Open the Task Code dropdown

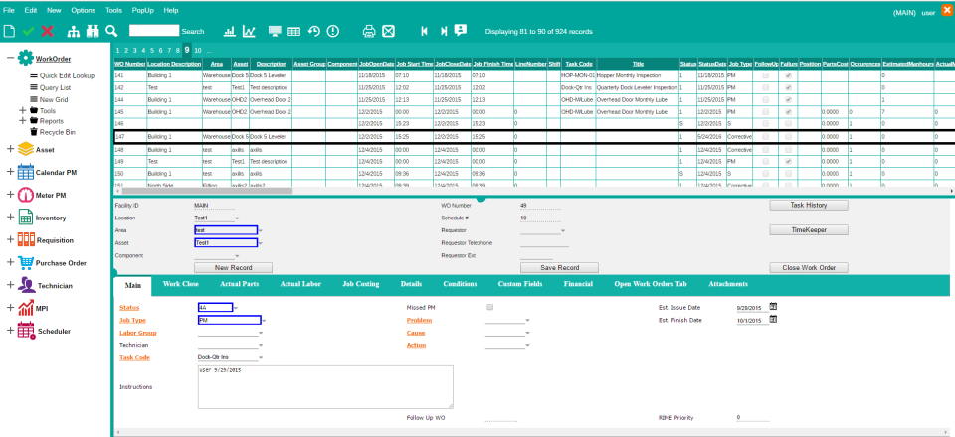tap(262, 356)
